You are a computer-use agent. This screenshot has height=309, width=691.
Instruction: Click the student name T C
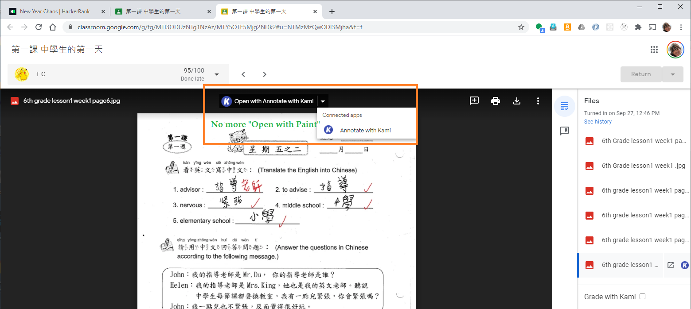pos(40,74)
